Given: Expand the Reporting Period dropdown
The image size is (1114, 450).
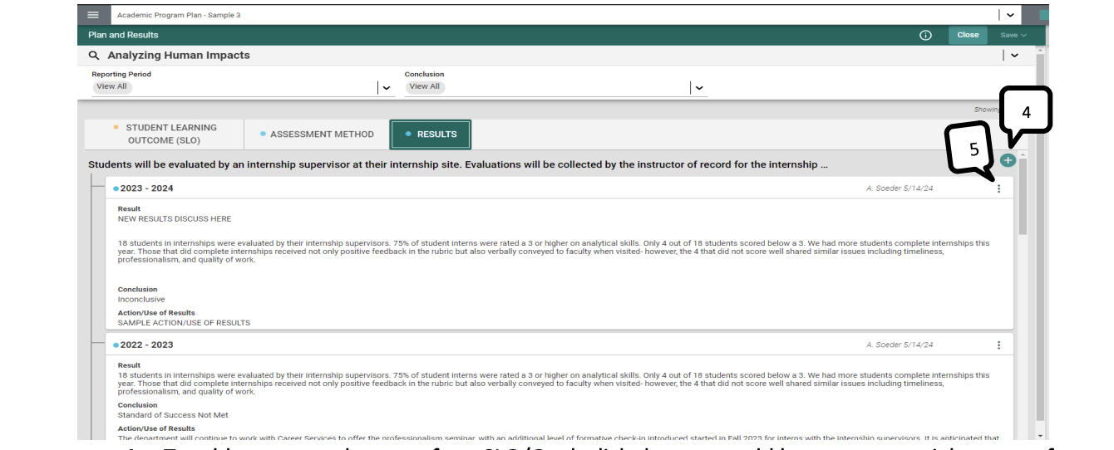Looking at the screenshot, I should pos(386,87).
